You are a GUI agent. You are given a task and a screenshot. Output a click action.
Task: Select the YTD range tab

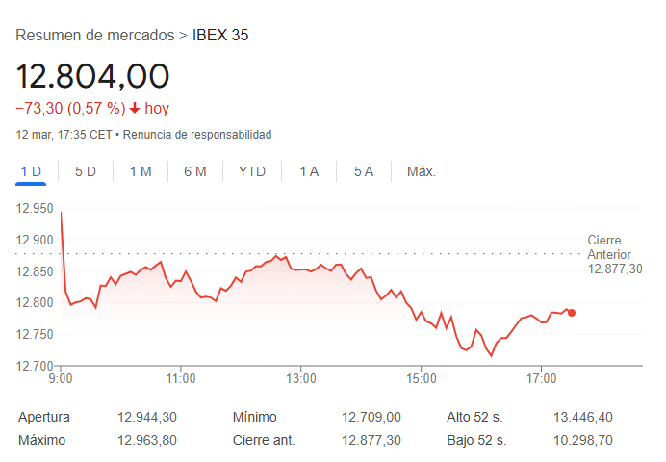252,172
